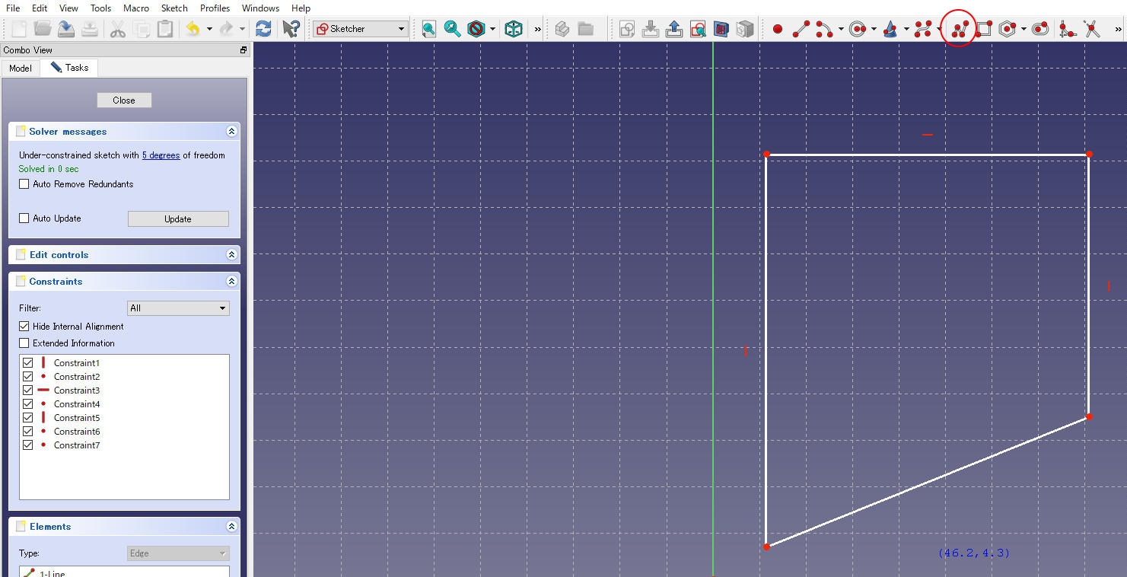
Task: Collapse the Constraints section
Action: (231, 282)
